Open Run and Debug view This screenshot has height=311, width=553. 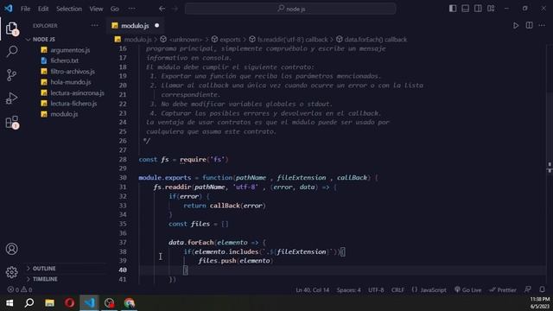tap(11, 98)
